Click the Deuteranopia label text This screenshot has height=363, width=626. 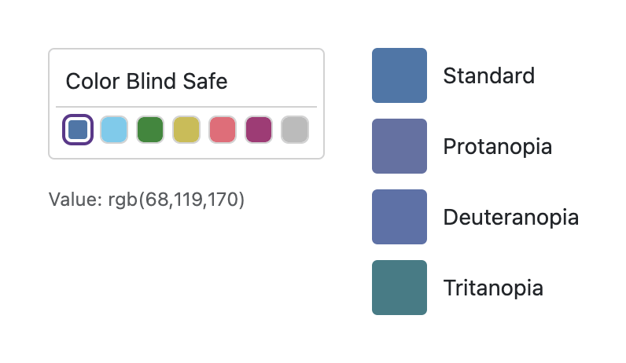(510, 217)
